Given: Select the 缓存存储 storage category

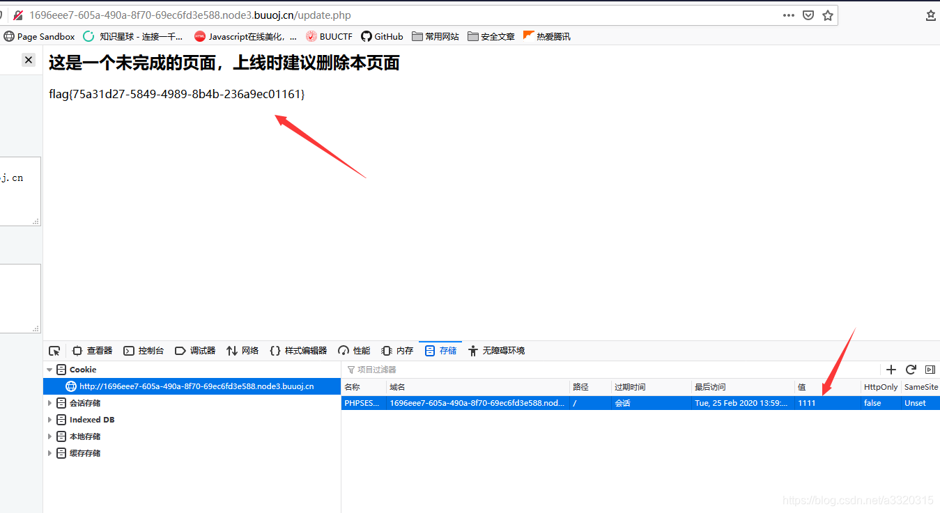Looking at the screenshot, I should pos(85,453).
